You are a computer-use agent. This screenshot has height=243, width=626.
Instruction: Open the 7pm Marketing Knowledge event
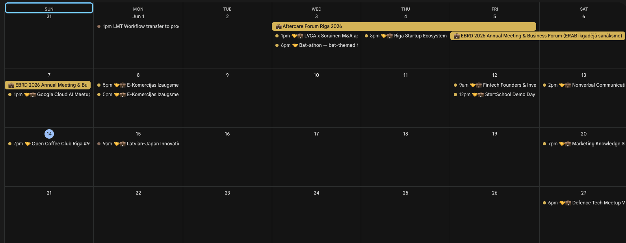point(583,144)
